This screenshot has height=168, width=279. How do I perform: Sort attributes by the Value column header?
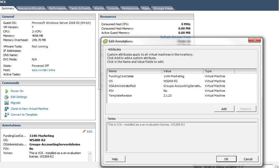182,71
